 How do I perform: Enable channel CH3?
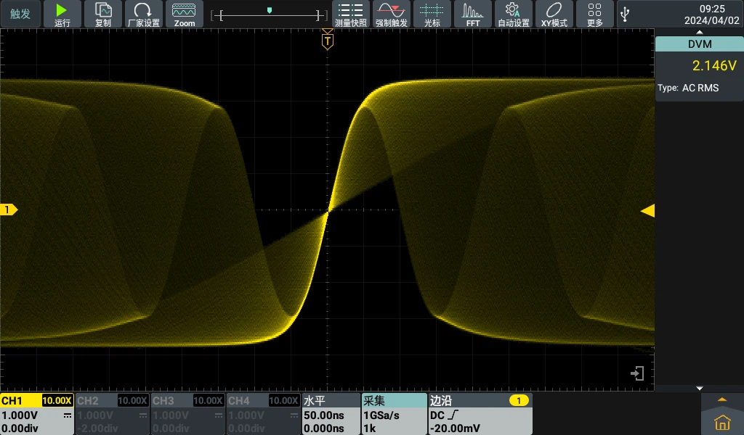click(x=188, y=414)
